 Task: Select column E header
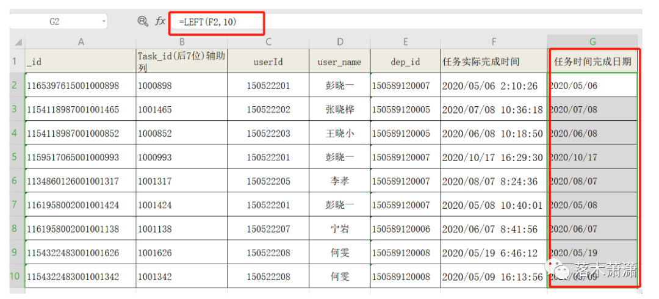tap(405, 41)
